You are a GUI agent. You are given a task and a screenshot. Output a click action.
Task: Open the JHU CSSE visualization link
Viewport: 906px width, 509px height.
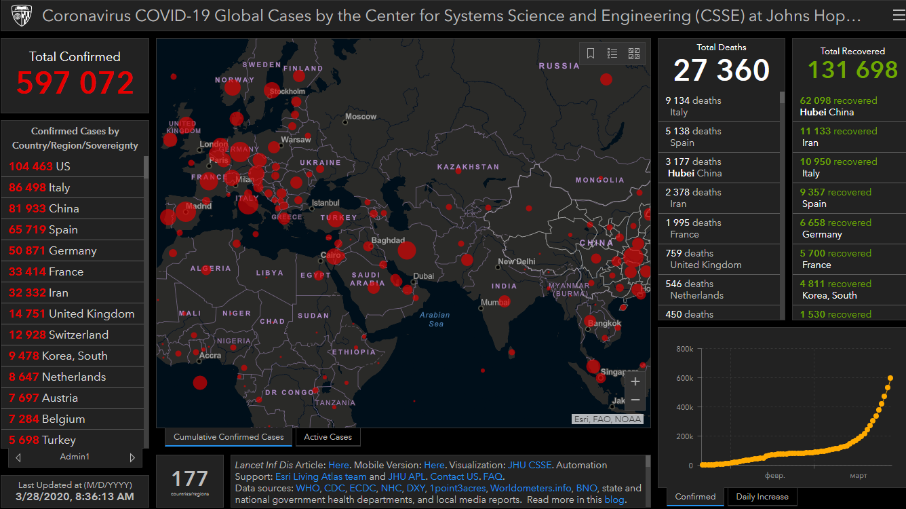pos(530,465)
